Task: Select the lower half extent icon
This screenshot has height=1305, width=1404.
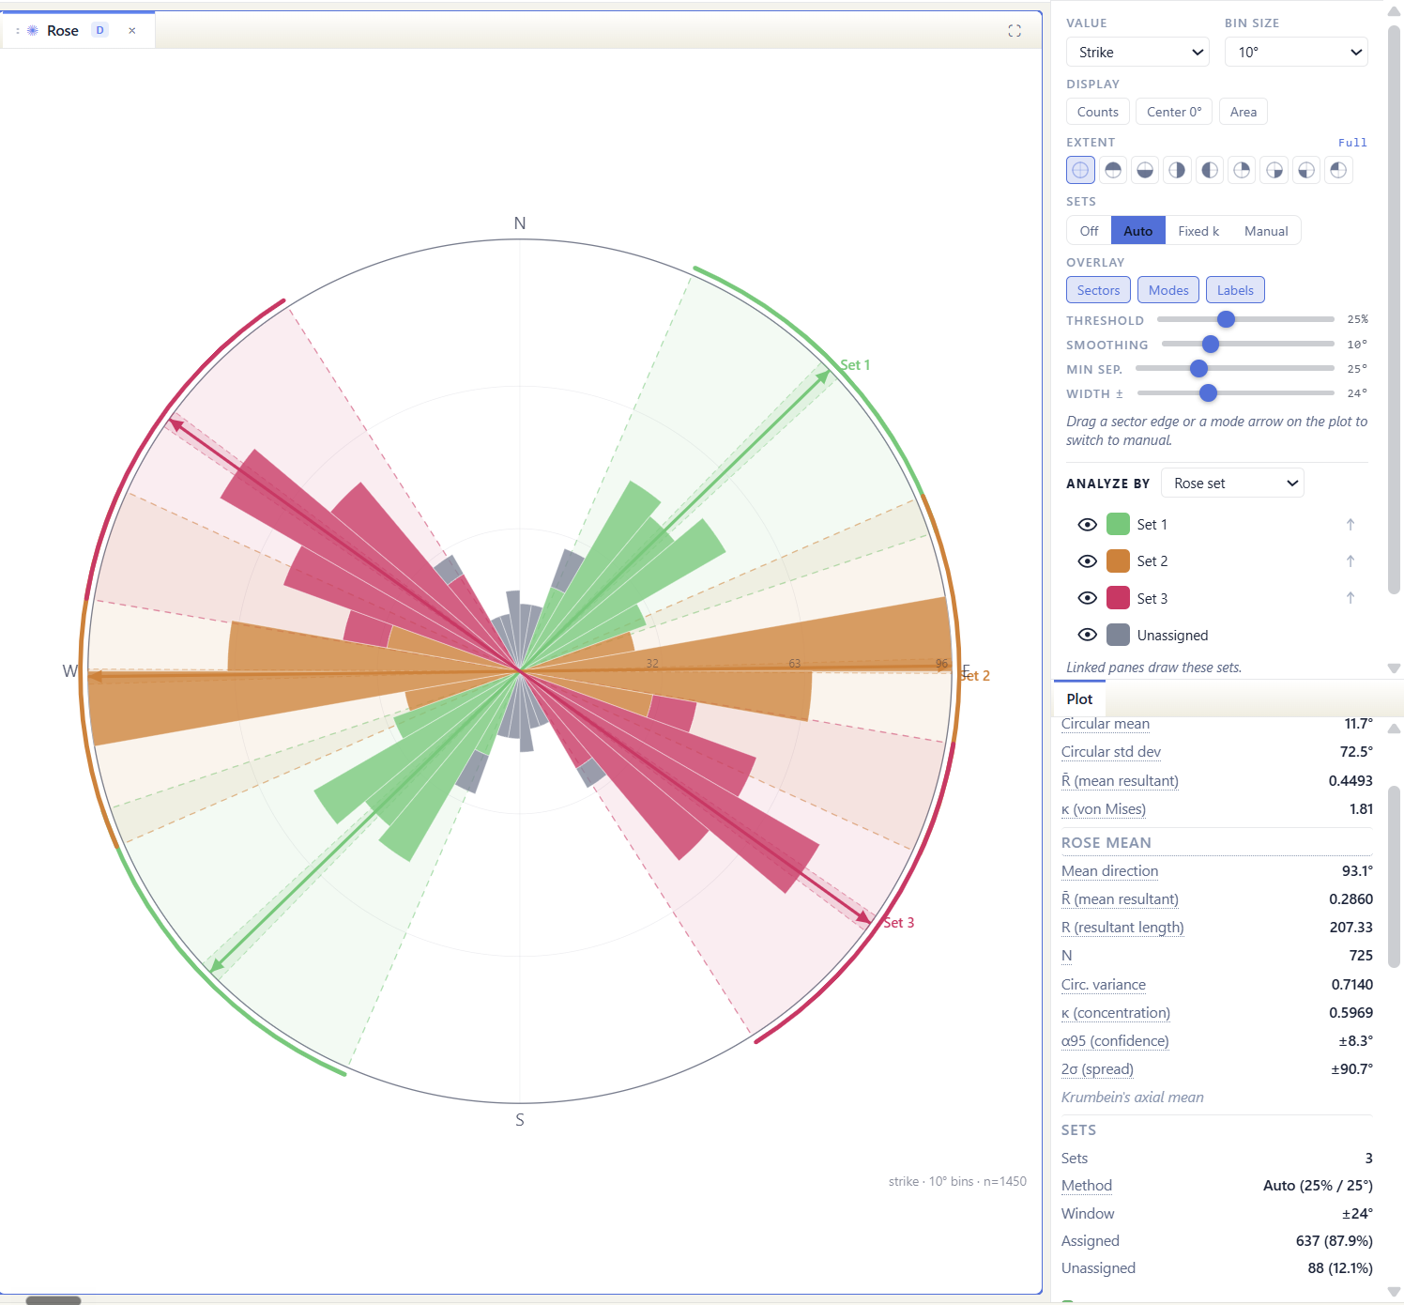Action: click(x=1145, y=170)
